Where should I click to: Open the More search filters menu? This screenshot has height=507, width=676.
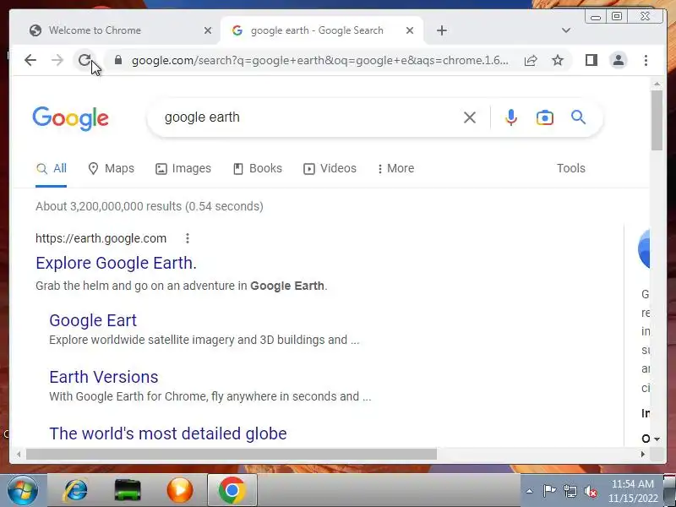coord(395,168)
